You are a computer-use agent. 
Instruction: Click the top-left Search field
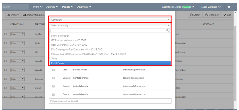[x=15, y=7]
